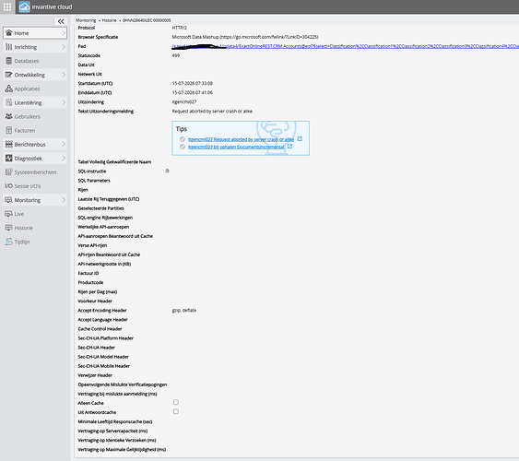
Task: Open external link icon beside first tip
Action: point(300,139)
